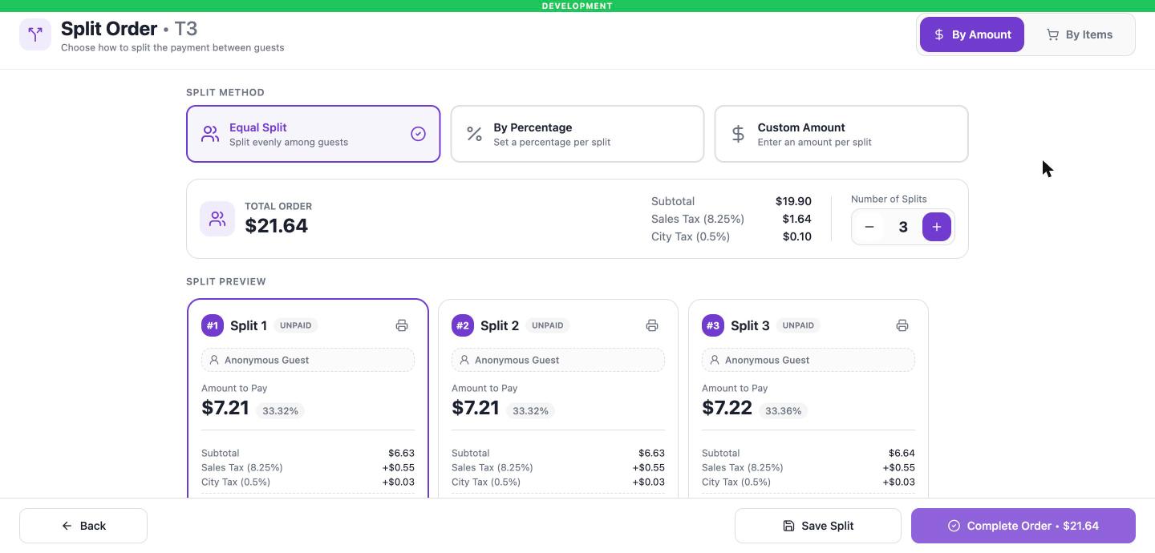Click the $21.64 total order amount
Image resolution: width=1155 pixels, height=553 pixels.
point(276,226)
